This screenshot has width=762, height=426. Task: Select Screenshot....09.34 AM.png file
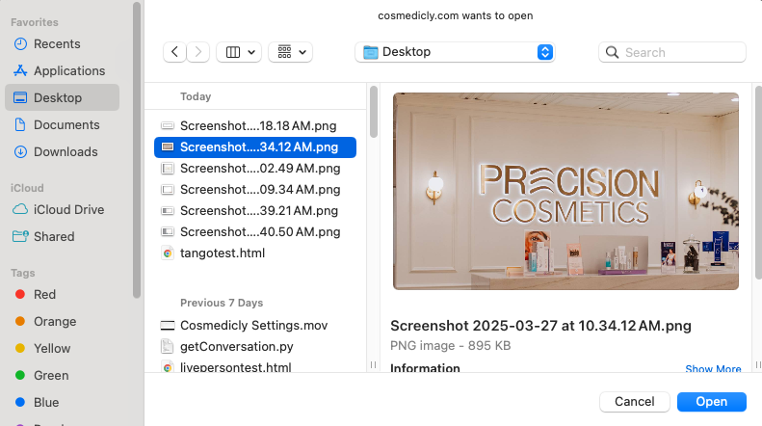255,190
